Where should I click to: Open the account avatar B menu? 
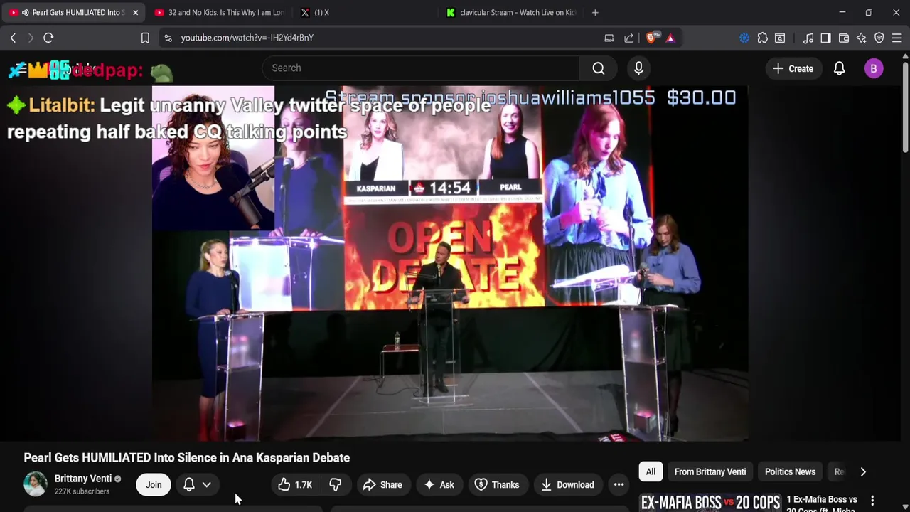click(874, 68)
